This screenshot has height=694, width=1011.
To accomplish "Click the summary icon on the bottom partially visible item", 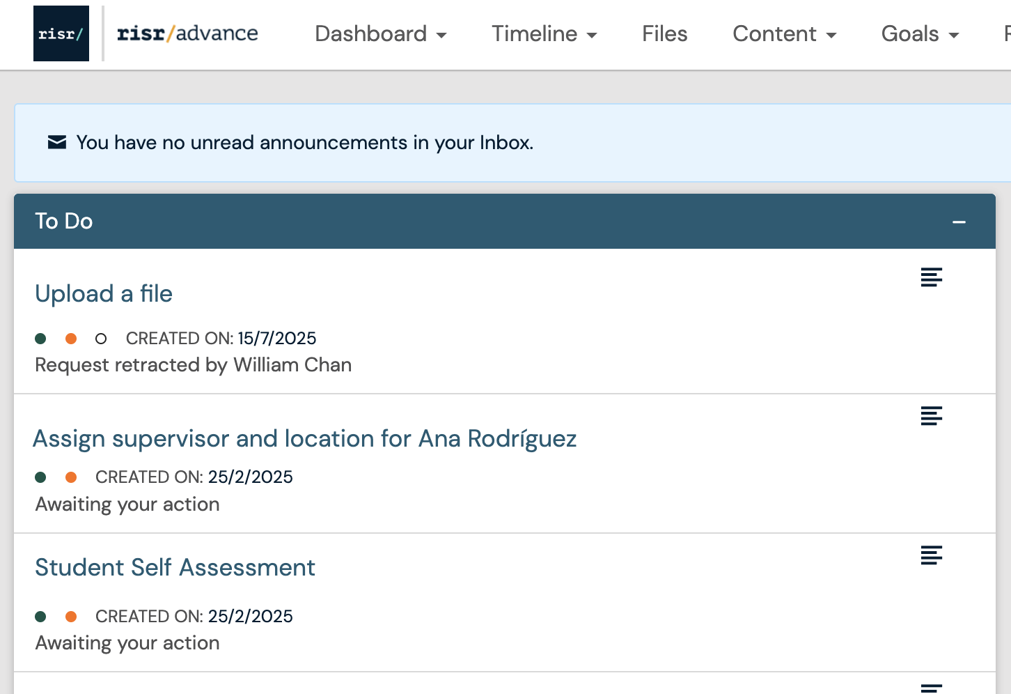I will 932,686.
